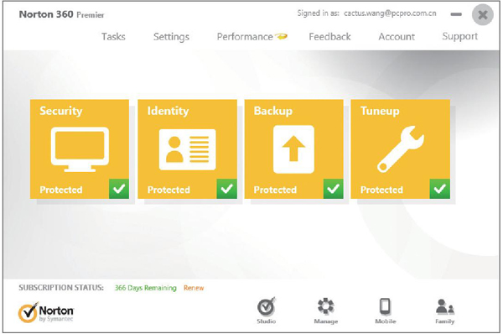Image resolution: width=503 pixels, height=334 pixels.
Task: Open the Tuneup wrench tile
Action: click(401, 149)
